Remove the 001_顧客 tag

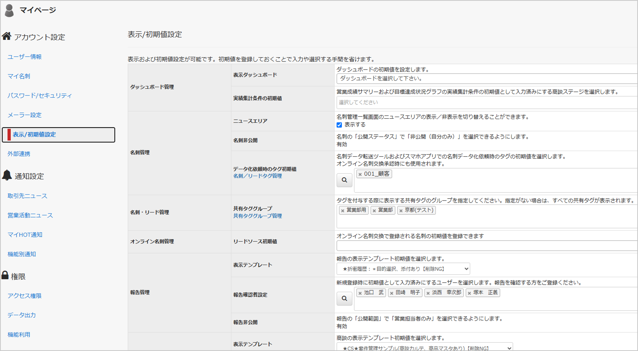point(360,174)
